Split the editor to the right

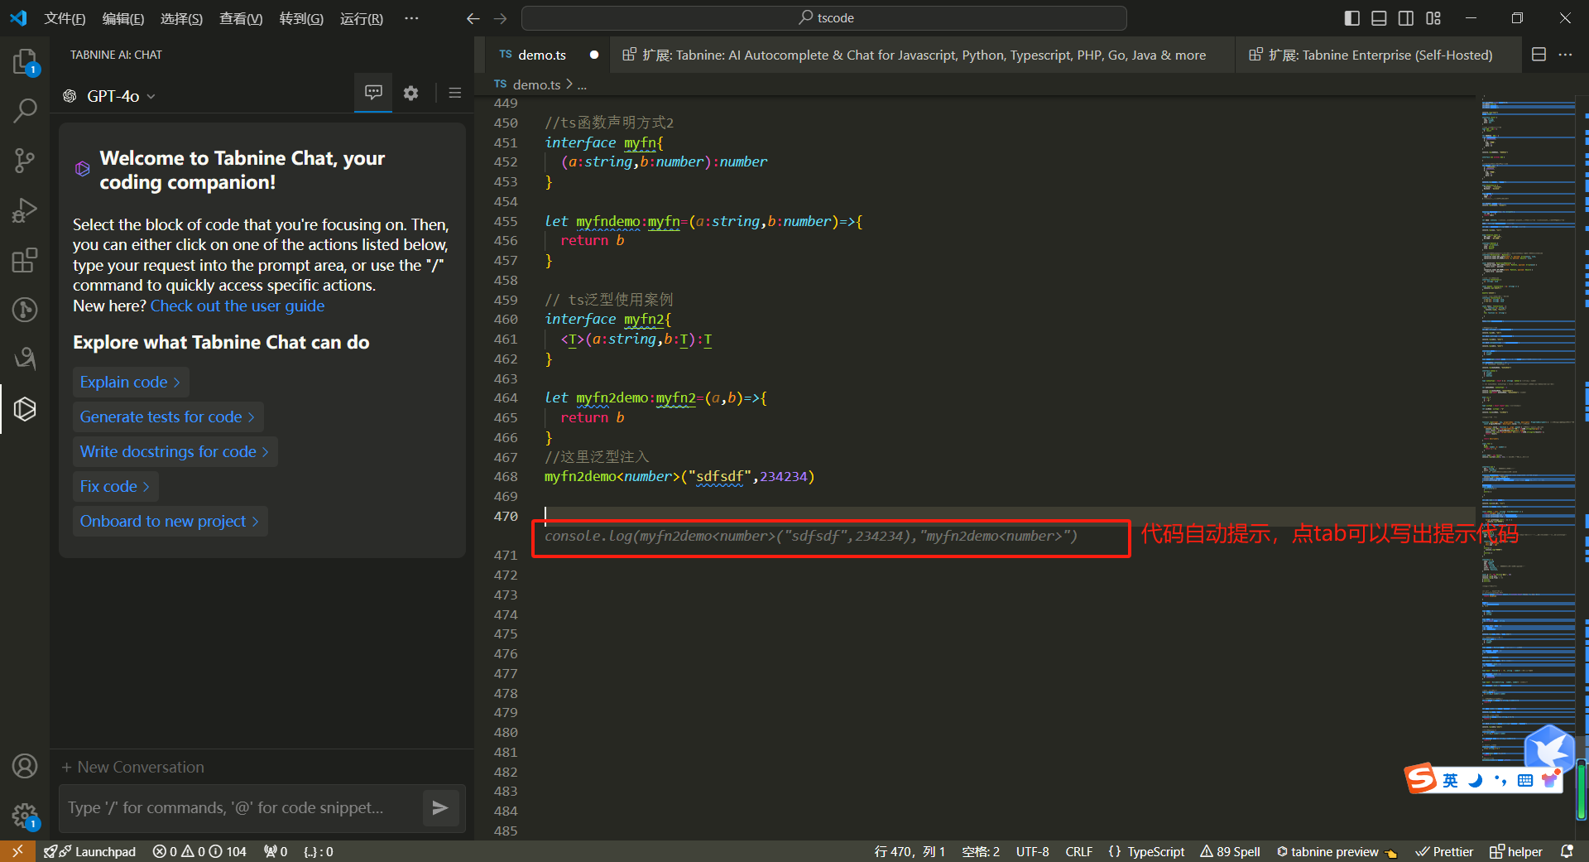pos(1539,55)
